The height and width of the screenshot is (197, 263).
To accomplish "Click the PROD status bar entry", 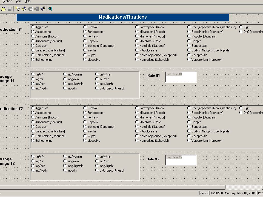I will pyautogui.click(x=204, y=193).
